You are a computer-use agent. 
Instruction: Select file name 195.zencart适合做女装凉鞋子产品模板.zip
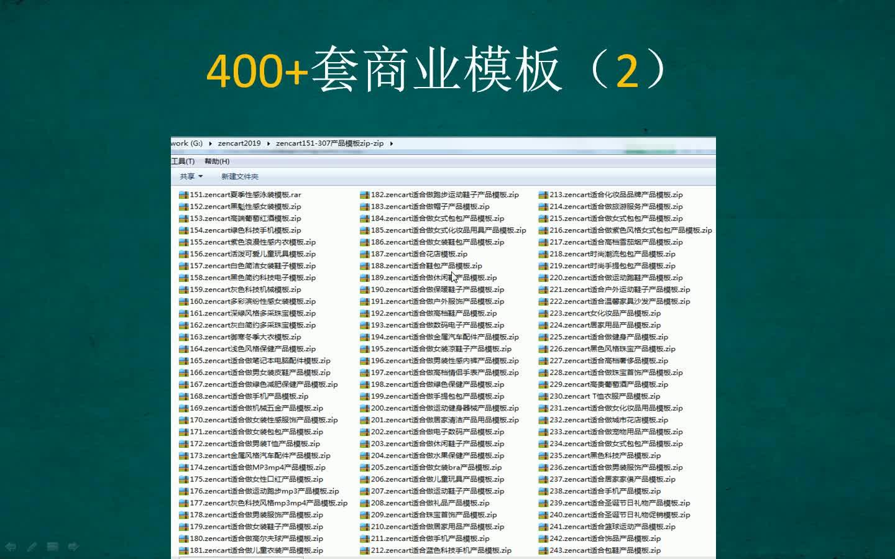(441, 349)
